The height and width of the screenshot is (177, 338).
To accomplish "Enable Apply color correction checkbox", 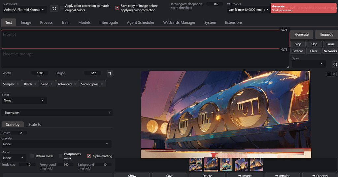I will click(x=62, y=8).
